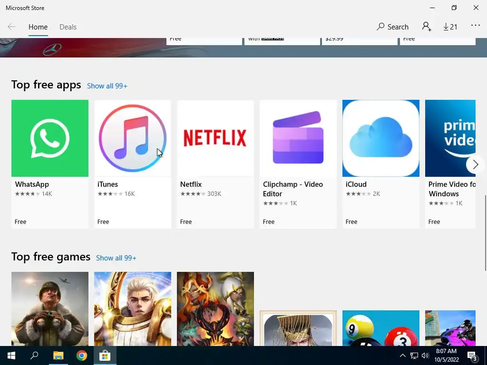Click the Free label under iCloud

tap(351, 221)
